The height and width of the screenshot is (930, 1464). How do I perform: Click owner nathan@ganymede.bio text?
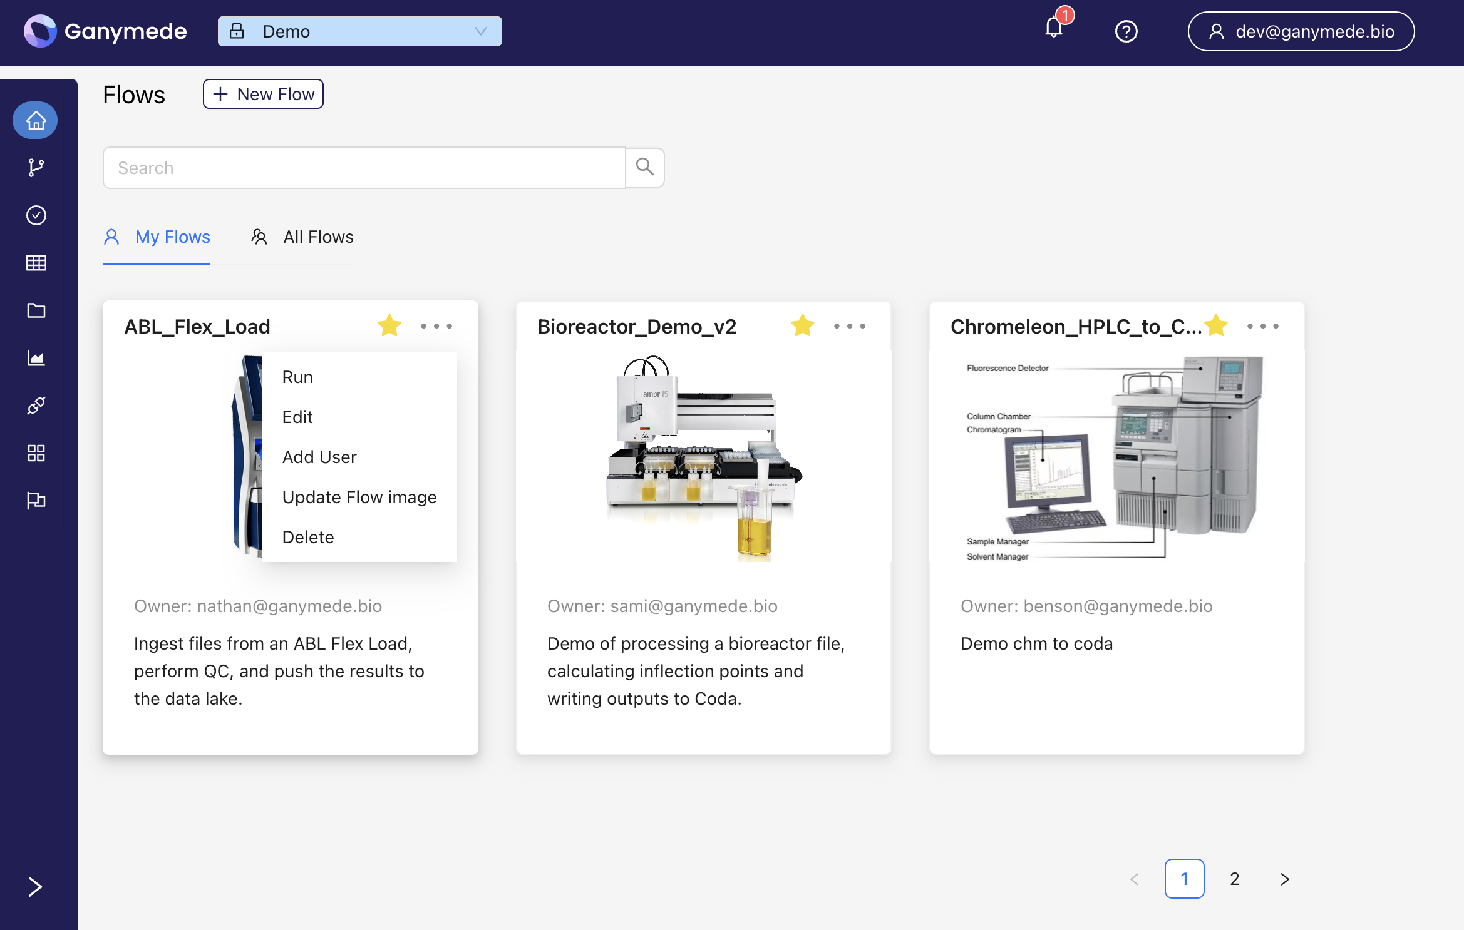[258, 606]
